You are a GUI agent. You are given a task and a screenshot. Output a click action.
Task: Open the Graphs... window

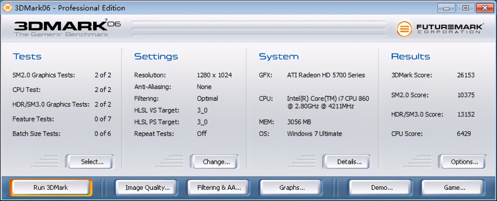tap(291, 188)
